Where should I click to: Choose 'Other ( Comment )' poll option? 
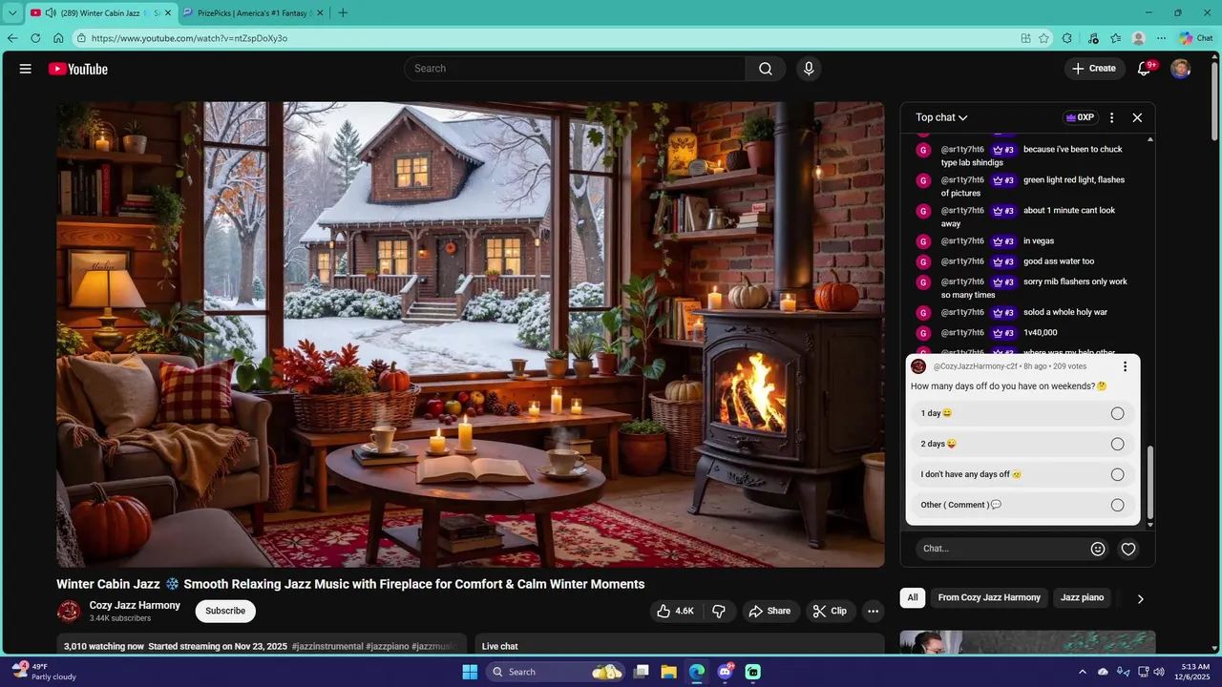pyautogui.click(x=1022, y=505)
